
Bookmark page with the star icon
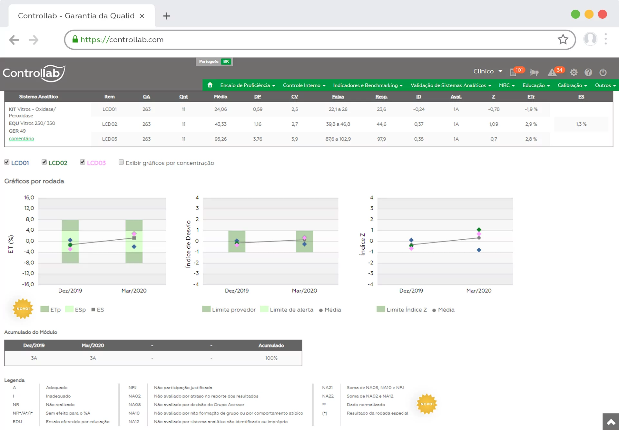[563, 40]
